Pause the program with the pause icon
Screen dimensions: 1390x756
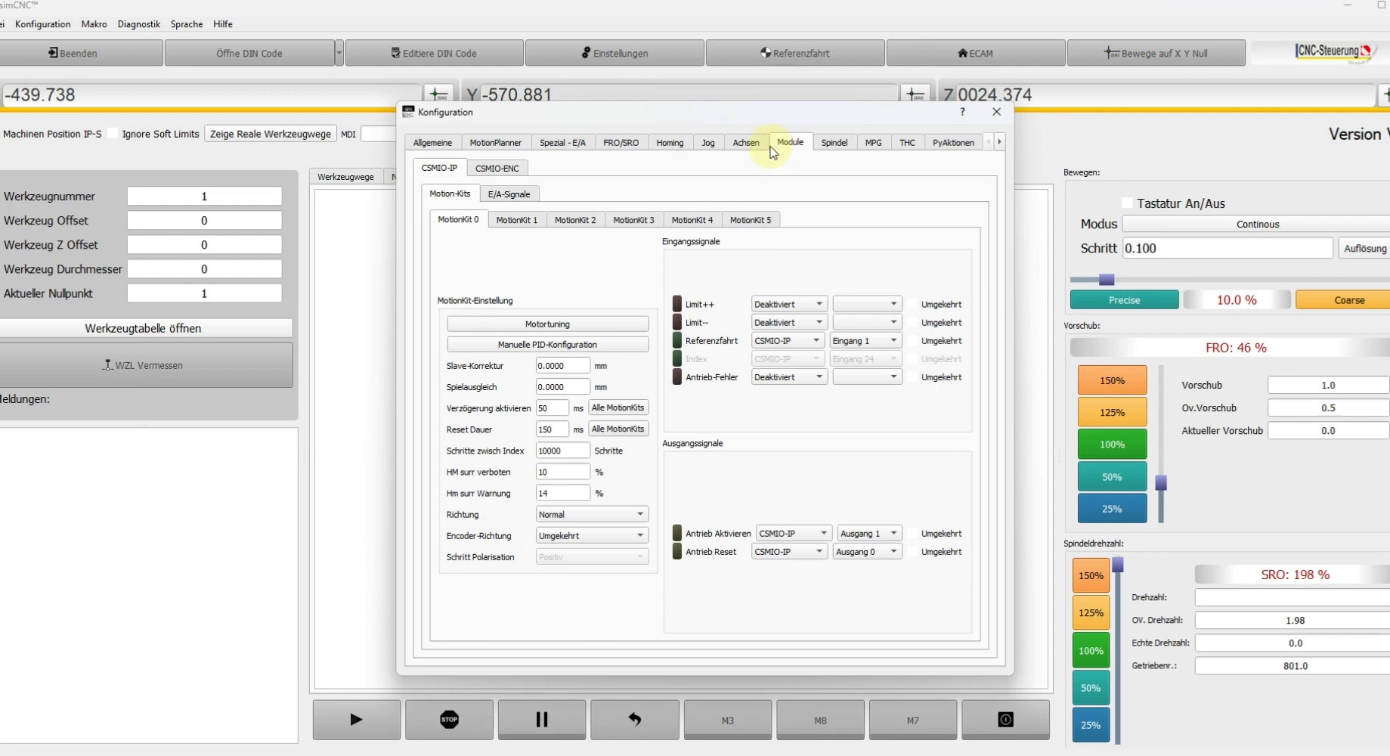point(541,720)
